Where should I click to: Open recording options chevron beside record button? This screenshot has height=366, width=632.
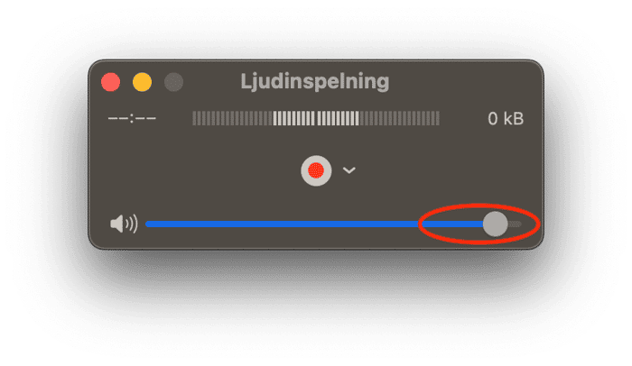349,170
